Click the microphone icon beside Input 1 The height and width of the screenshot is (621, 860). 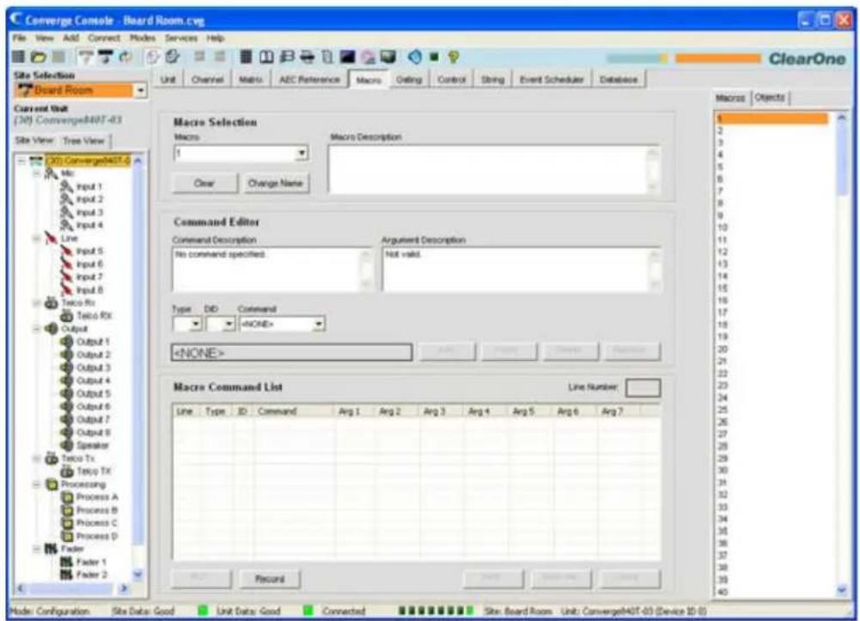pos(66,186)
